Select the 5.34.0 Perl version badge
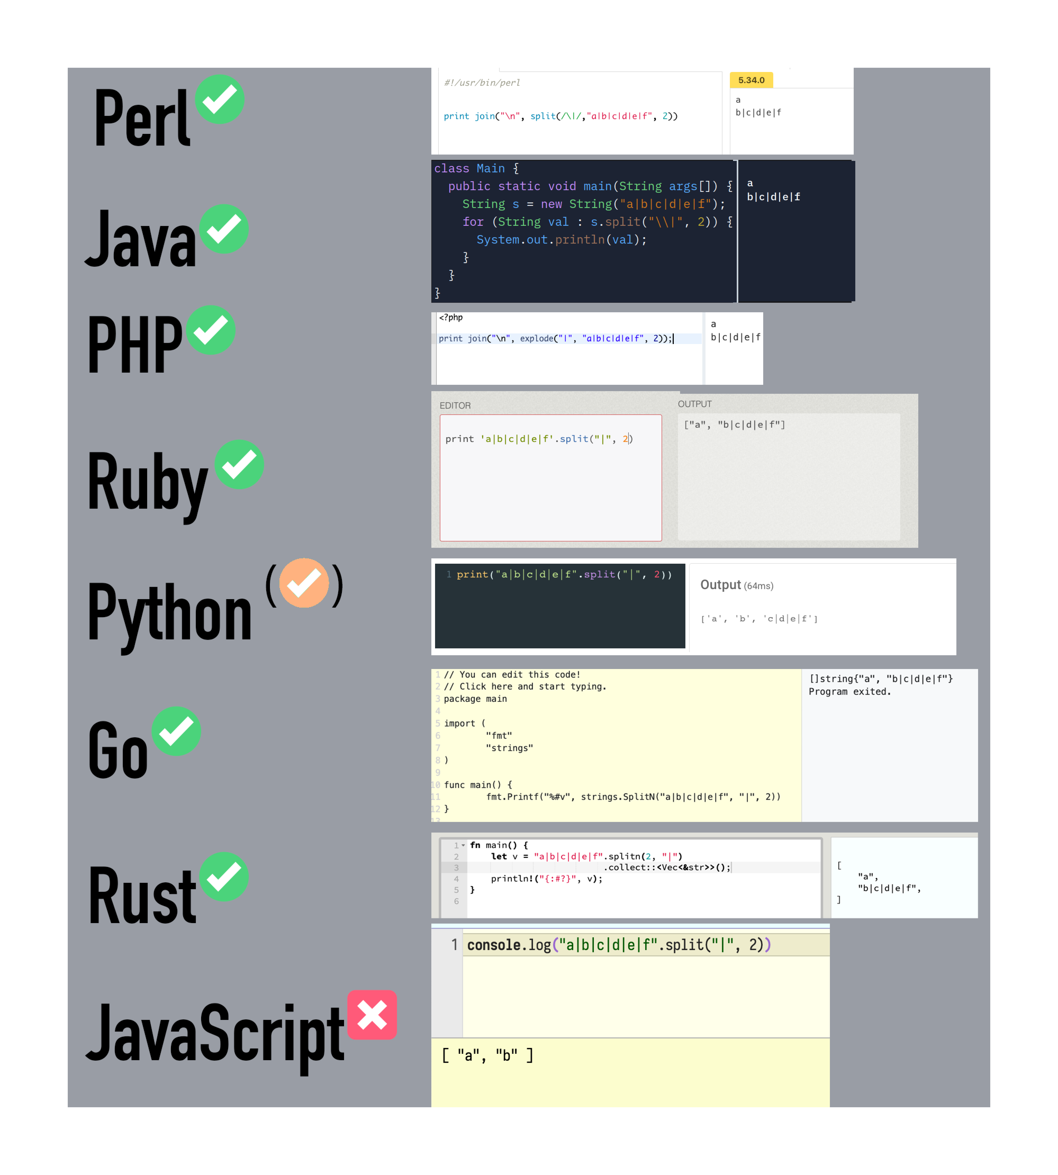This screenshot has height=1175, width=1058. coord(751,80)
